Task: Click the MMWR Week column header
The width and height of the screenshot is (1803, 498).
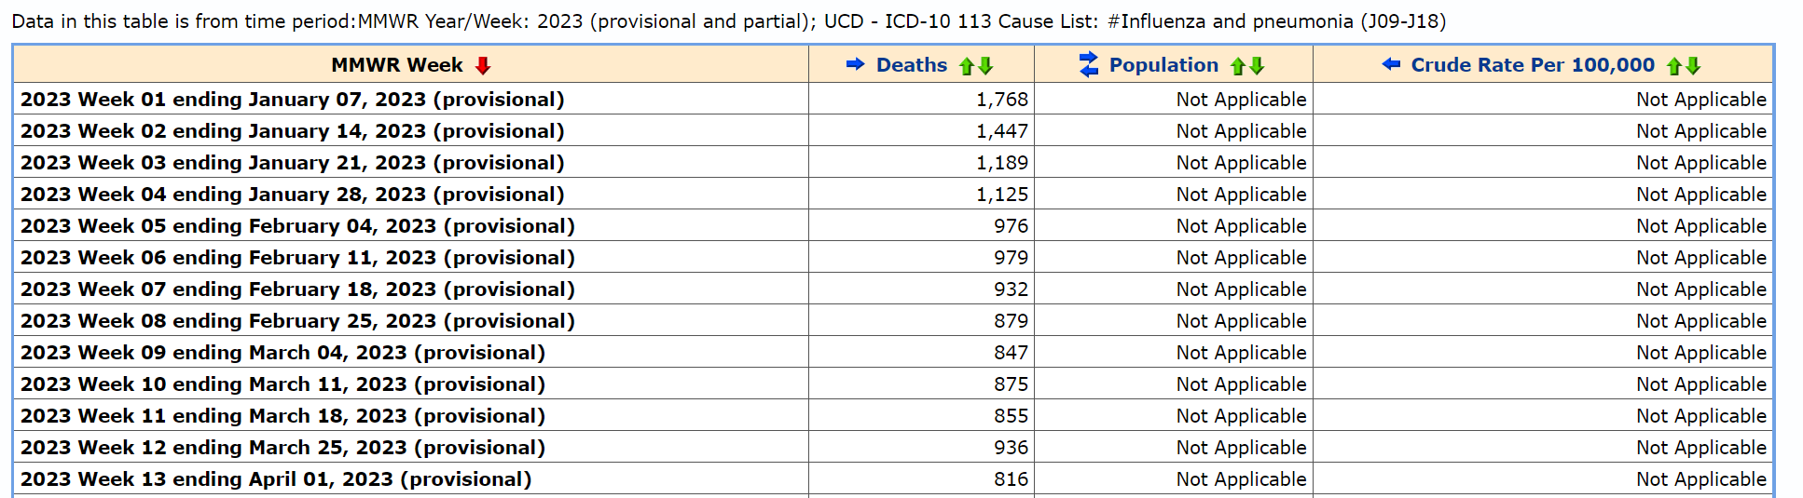Action: tap(396, 65)
